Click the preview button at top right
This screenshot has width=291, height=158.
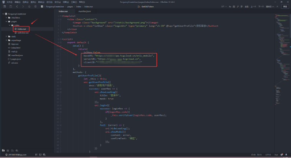pyautogui.click(x=285, y=7)
